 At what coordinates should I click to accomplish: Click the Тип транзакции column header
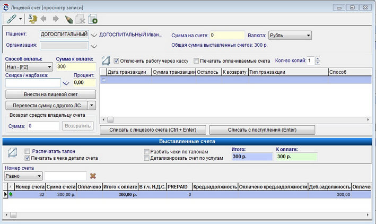288,72
